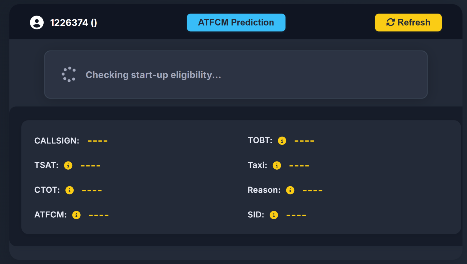The image size is (467, 264).
Task: Open the info icon beside ATFCM label
Action: 76,215
